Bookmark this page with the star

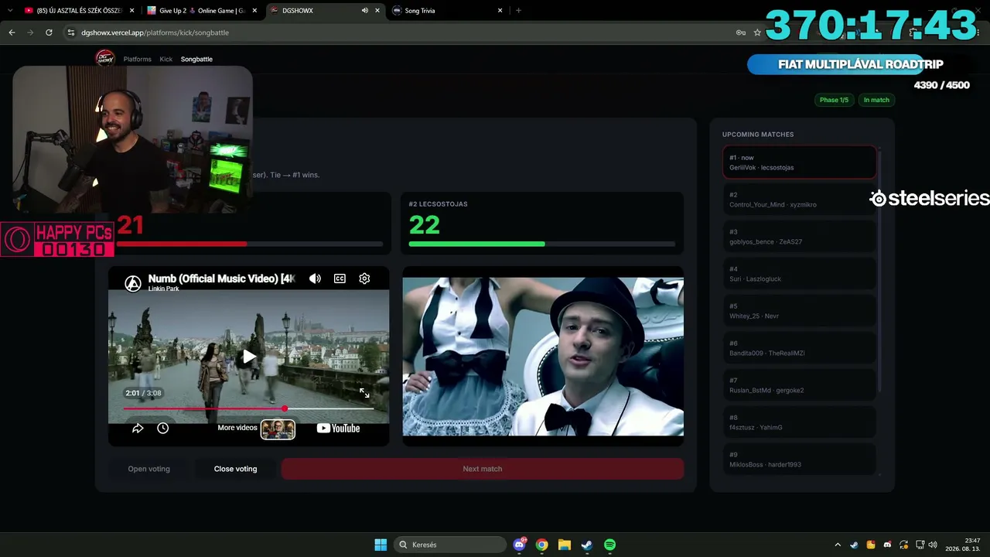click(x=757, y=32)
